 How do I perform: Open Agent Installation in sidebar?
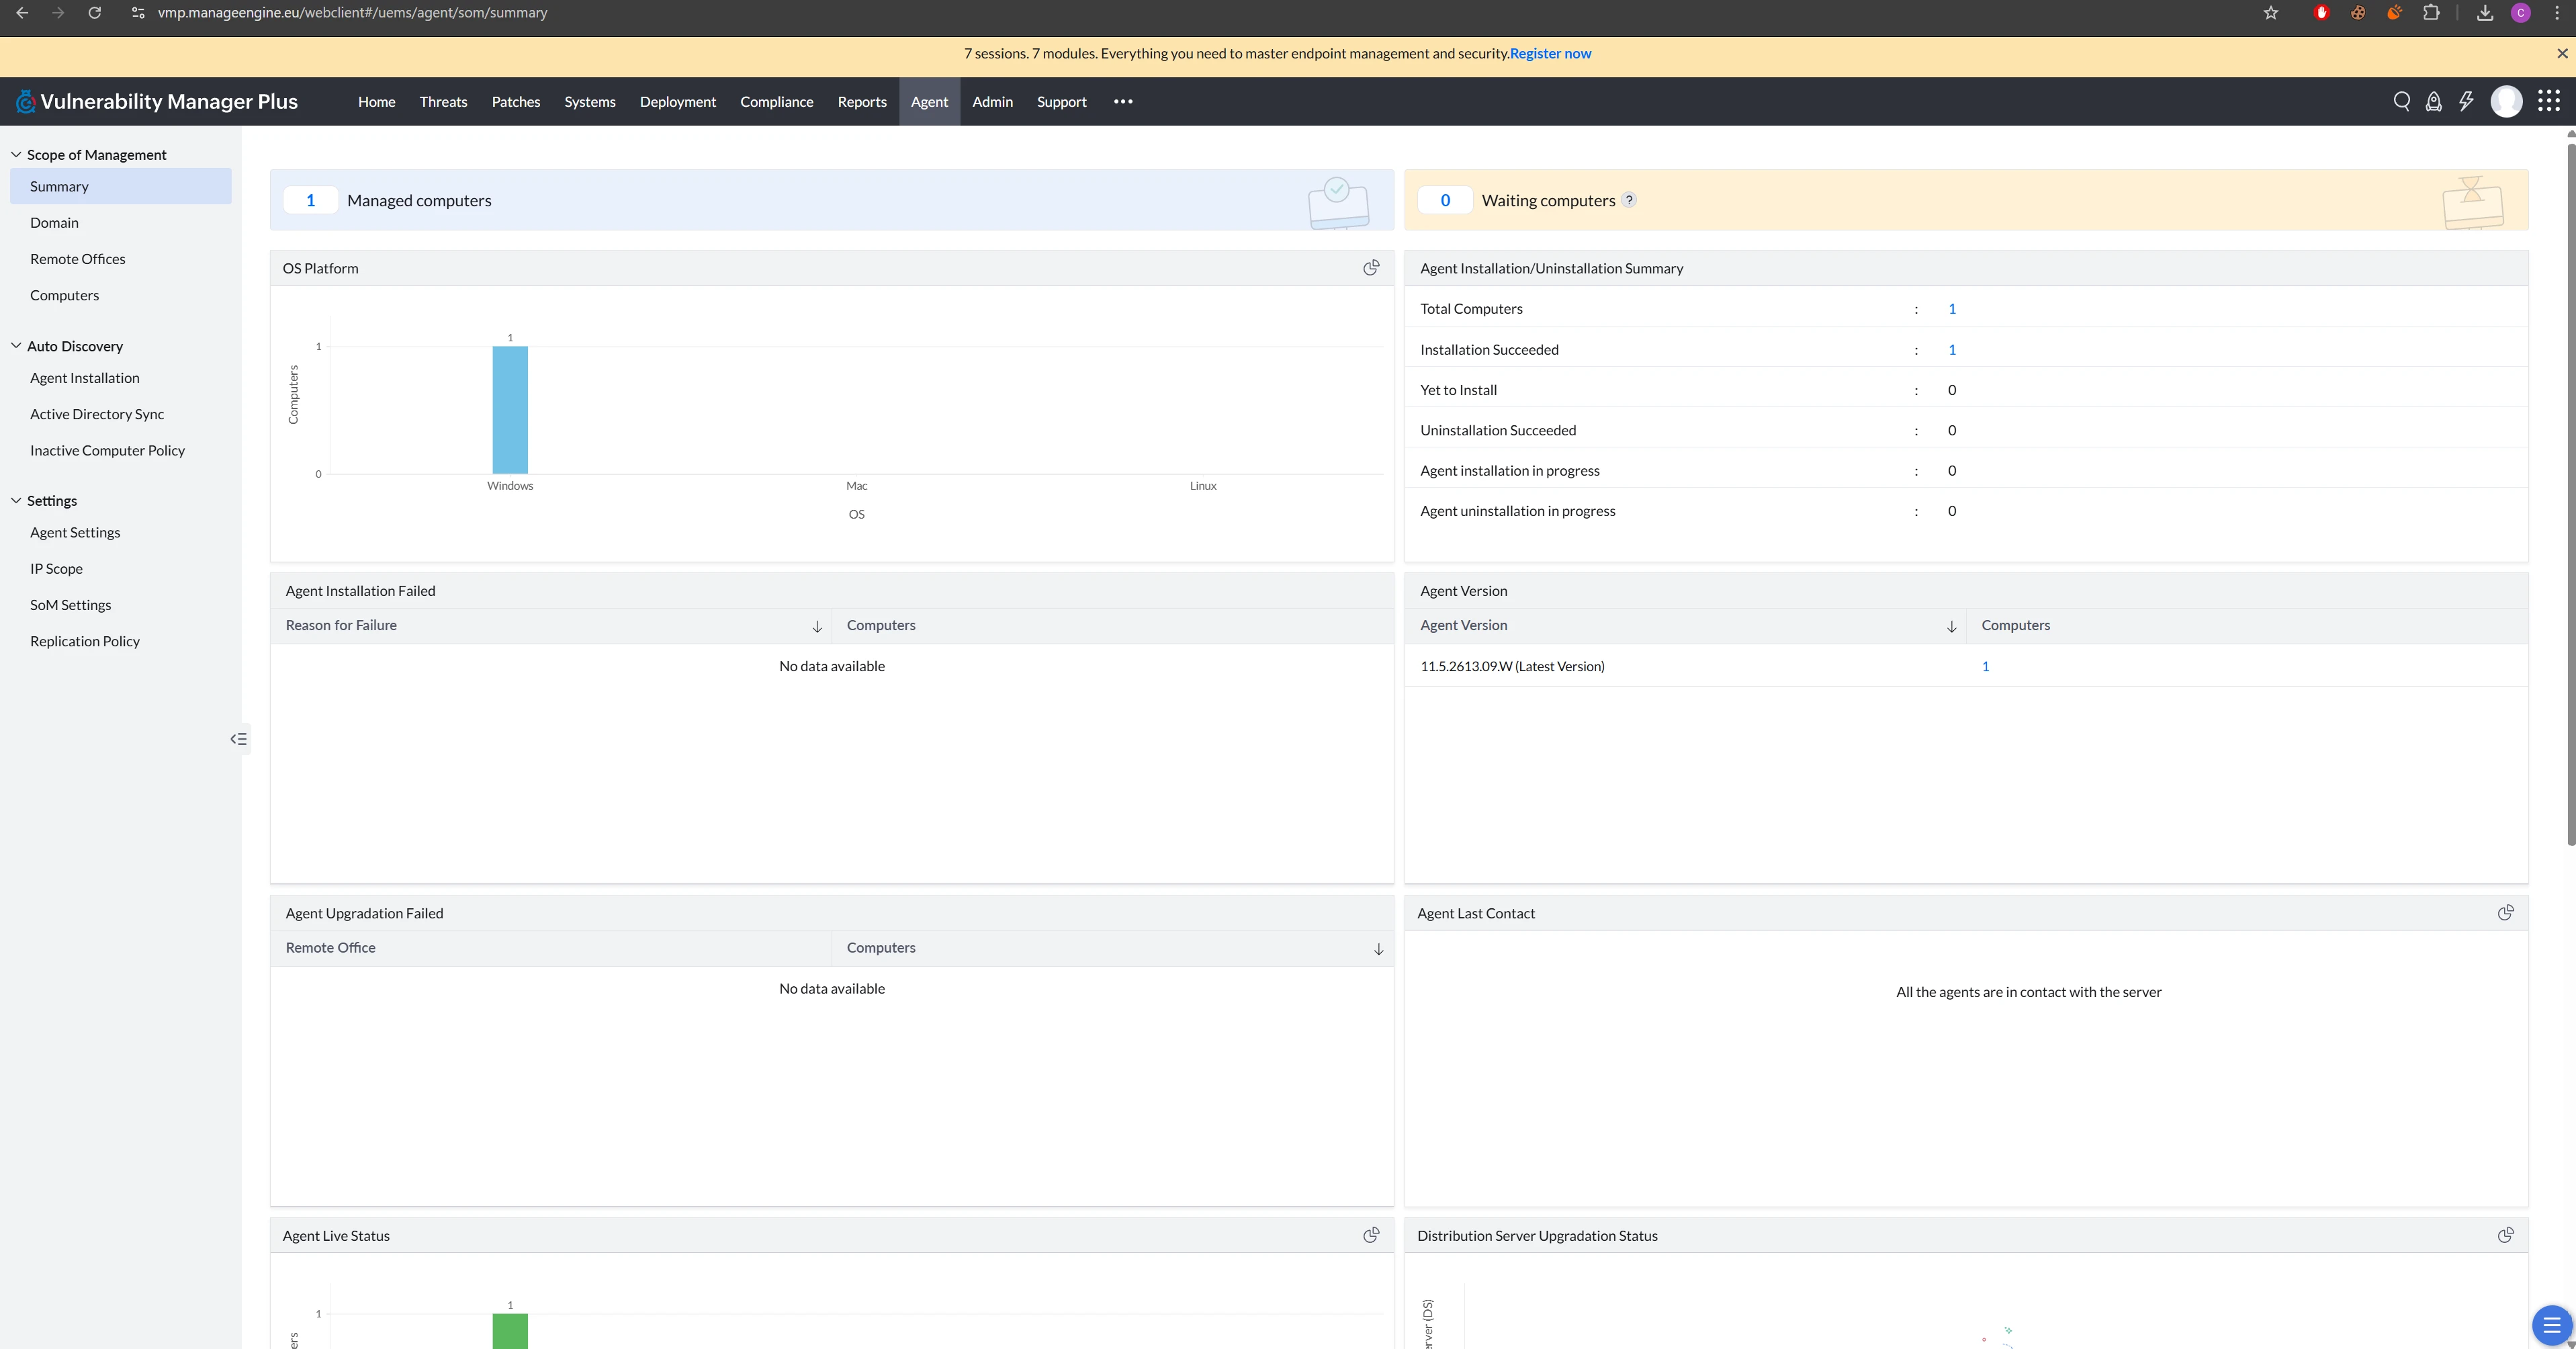(x=85, y=377)
